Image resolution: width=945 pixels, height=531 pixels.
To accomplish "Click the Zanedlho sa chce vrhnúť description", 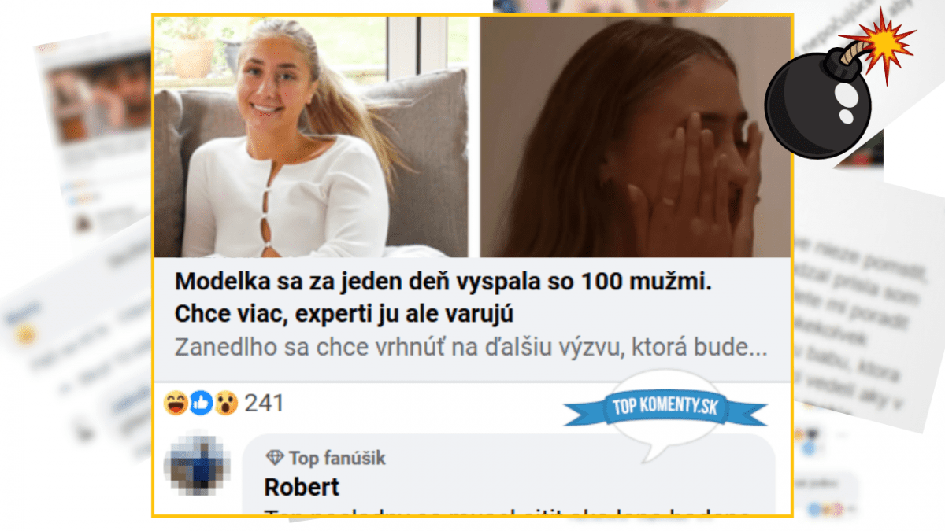I will pos(470,348).
